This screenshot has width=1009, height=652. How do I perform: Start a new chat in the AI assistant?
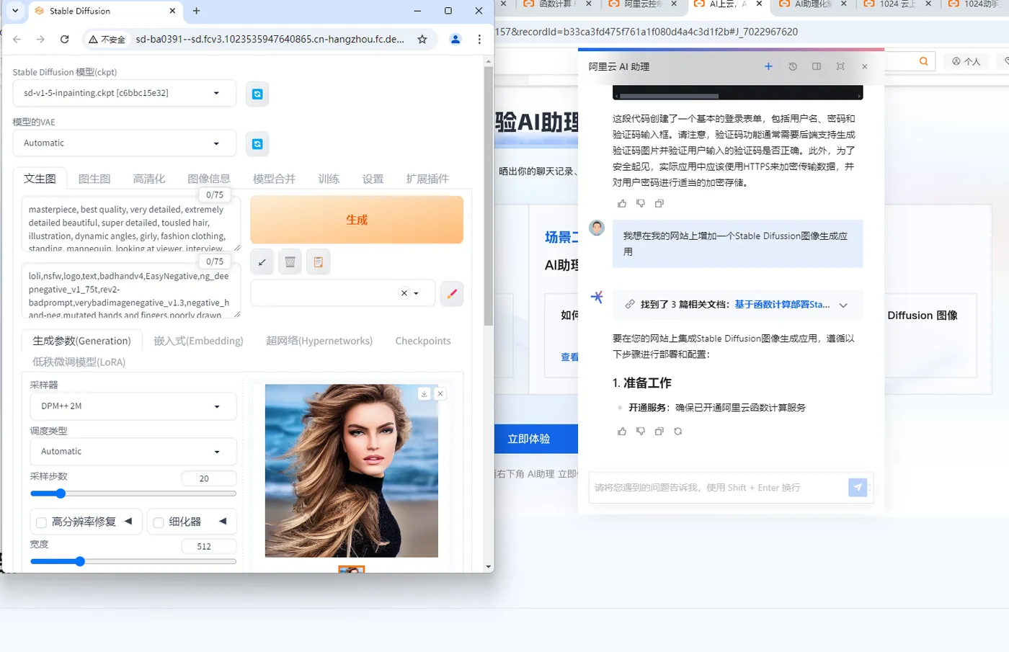click(768, 66)
